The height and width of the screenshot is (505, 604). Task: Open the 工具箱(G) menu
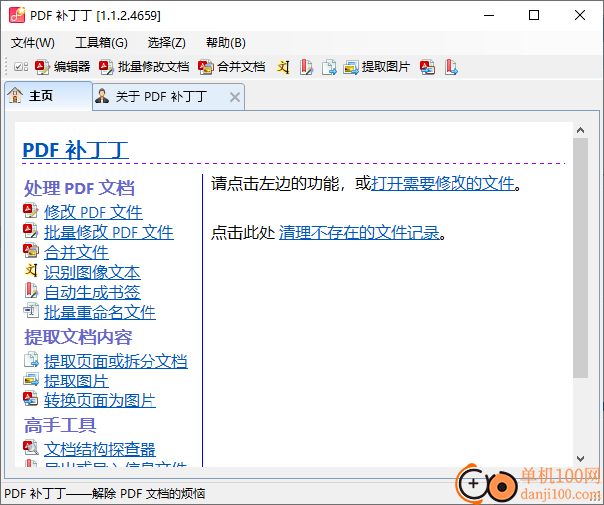click(x=101, y=43)
